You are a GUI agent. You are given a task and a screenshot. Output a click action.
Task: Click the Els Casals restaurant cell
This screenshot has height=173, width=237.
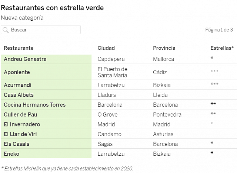(17, 144)
